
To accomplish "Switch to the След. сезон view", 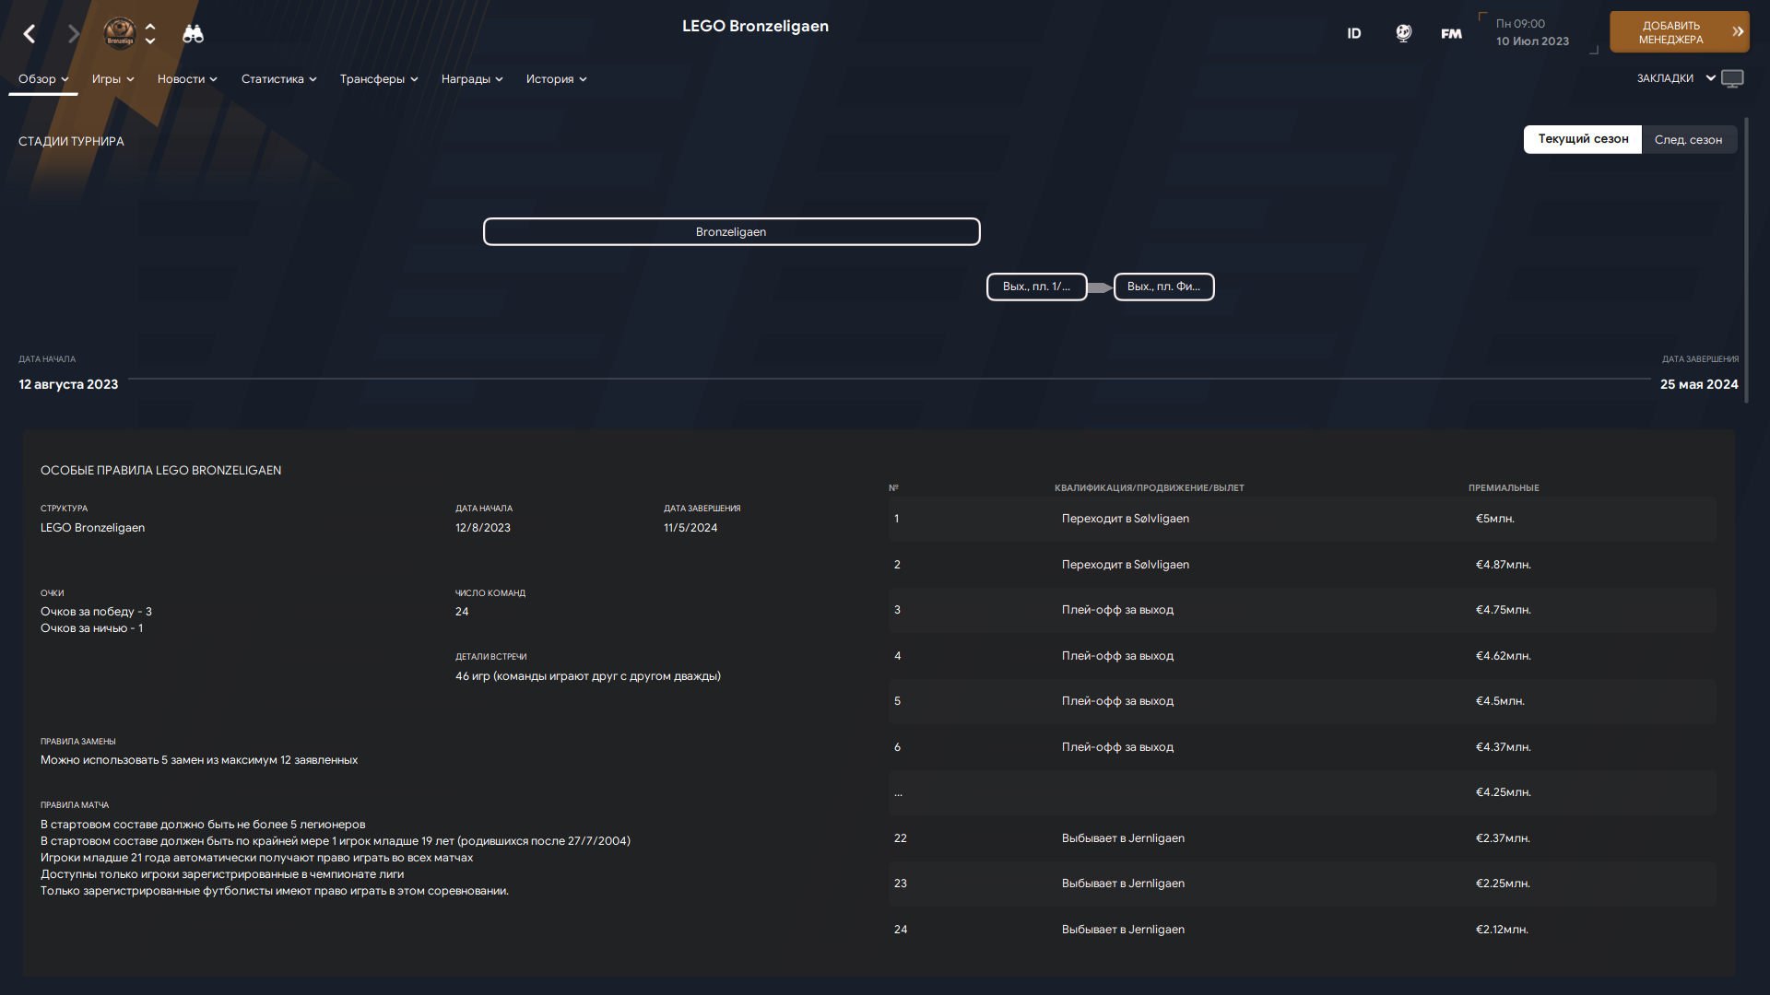I will [1687, 139].
